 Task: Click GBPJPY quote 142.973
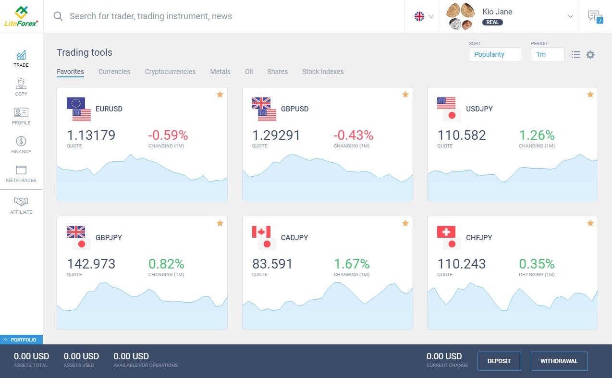[x=91, y=264]
